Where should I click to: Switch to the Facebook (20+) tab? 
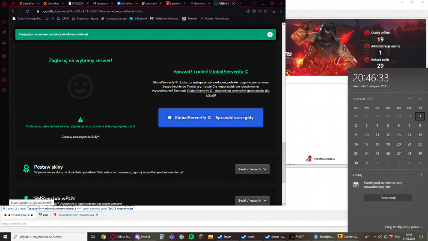pos(127,3)
